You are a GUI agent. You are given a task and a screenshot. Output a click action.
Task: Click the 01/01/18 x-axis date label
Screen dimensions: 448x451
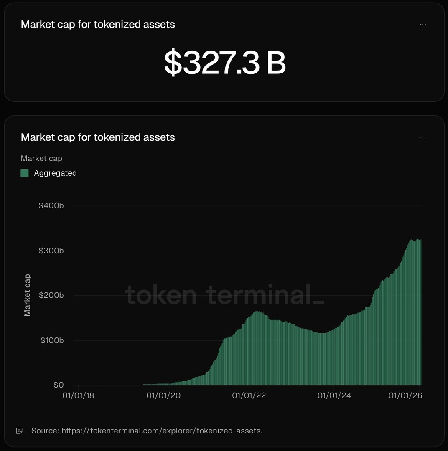click(x=78, y=395)
